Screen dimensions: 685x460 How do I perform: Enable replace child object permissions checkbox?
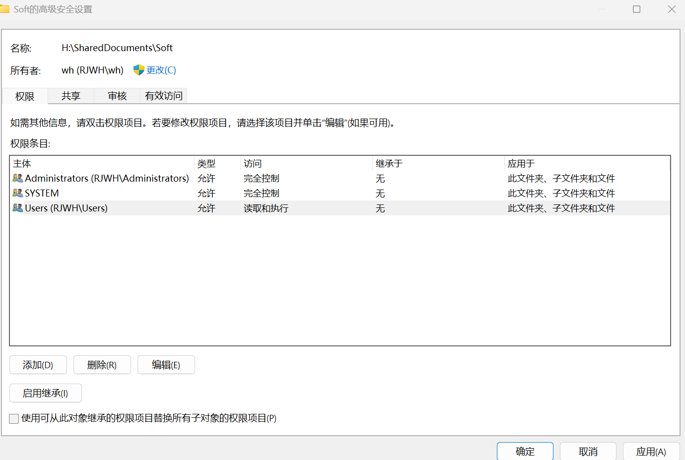click(14, 418)
